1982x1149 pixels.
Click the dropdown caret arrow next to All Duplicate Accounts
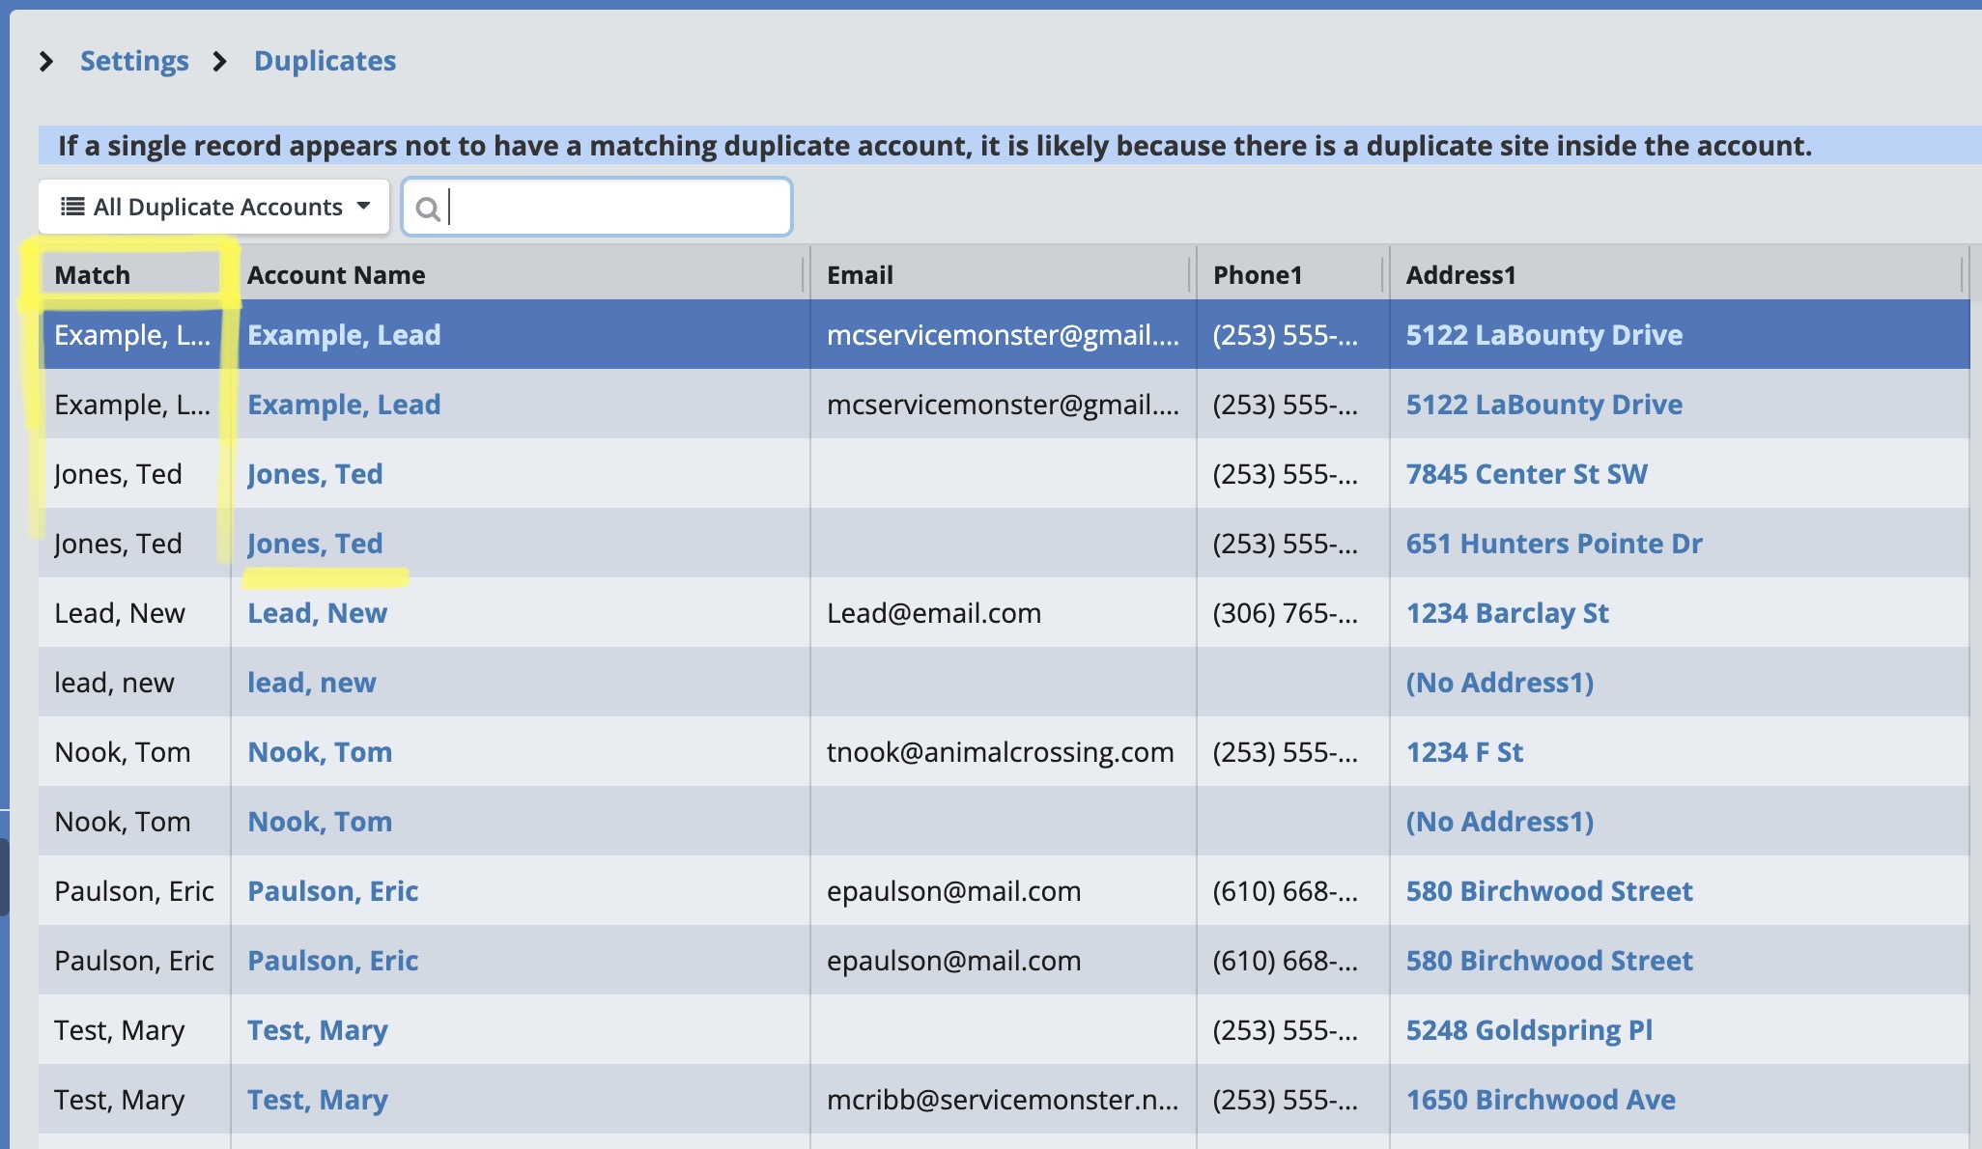(364, 206)
